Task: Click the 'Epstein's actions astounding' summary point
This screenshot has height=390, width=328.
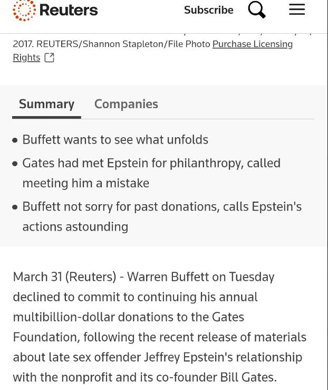Action: coord(75,226)
